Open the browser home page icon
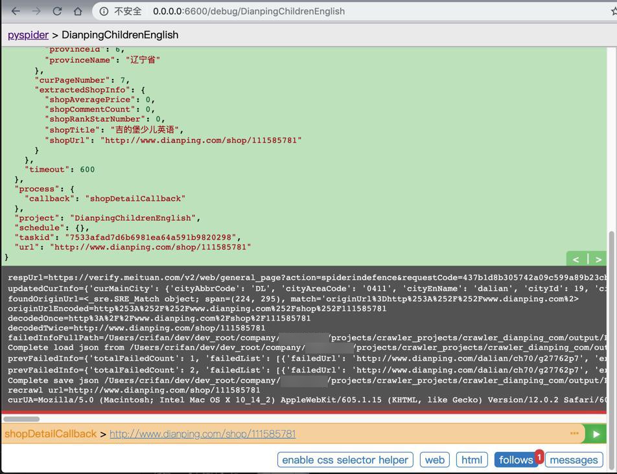The width and height of the screenshot is (617, 474). (78, 12)
